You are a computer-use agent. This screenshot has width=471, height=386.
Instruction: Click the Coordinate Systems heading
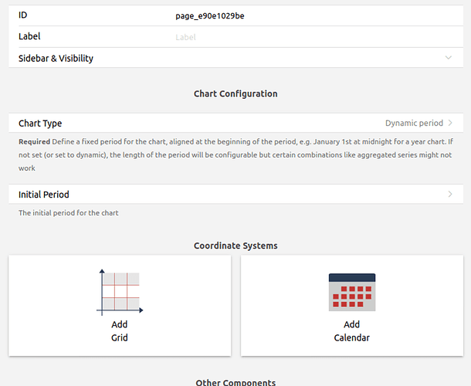pos(235,246)
